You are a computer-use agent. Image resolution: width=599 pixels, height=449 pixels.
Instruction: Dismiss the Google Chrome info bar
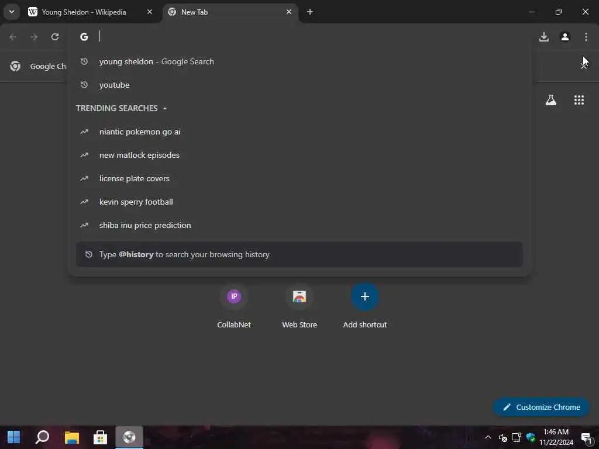point(584,66)
